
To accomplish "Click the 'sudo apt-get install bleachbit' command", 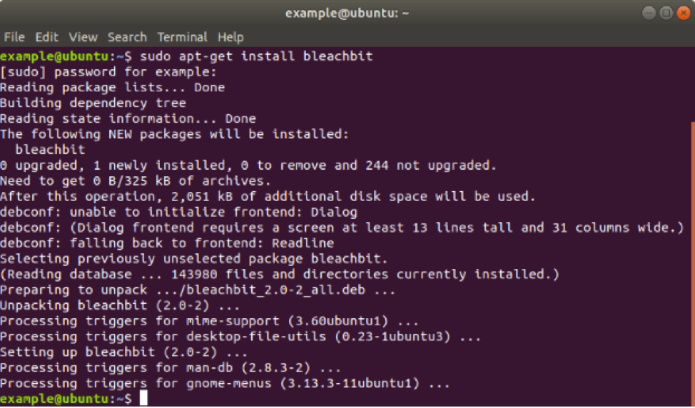I will click(x=257, y=56).
